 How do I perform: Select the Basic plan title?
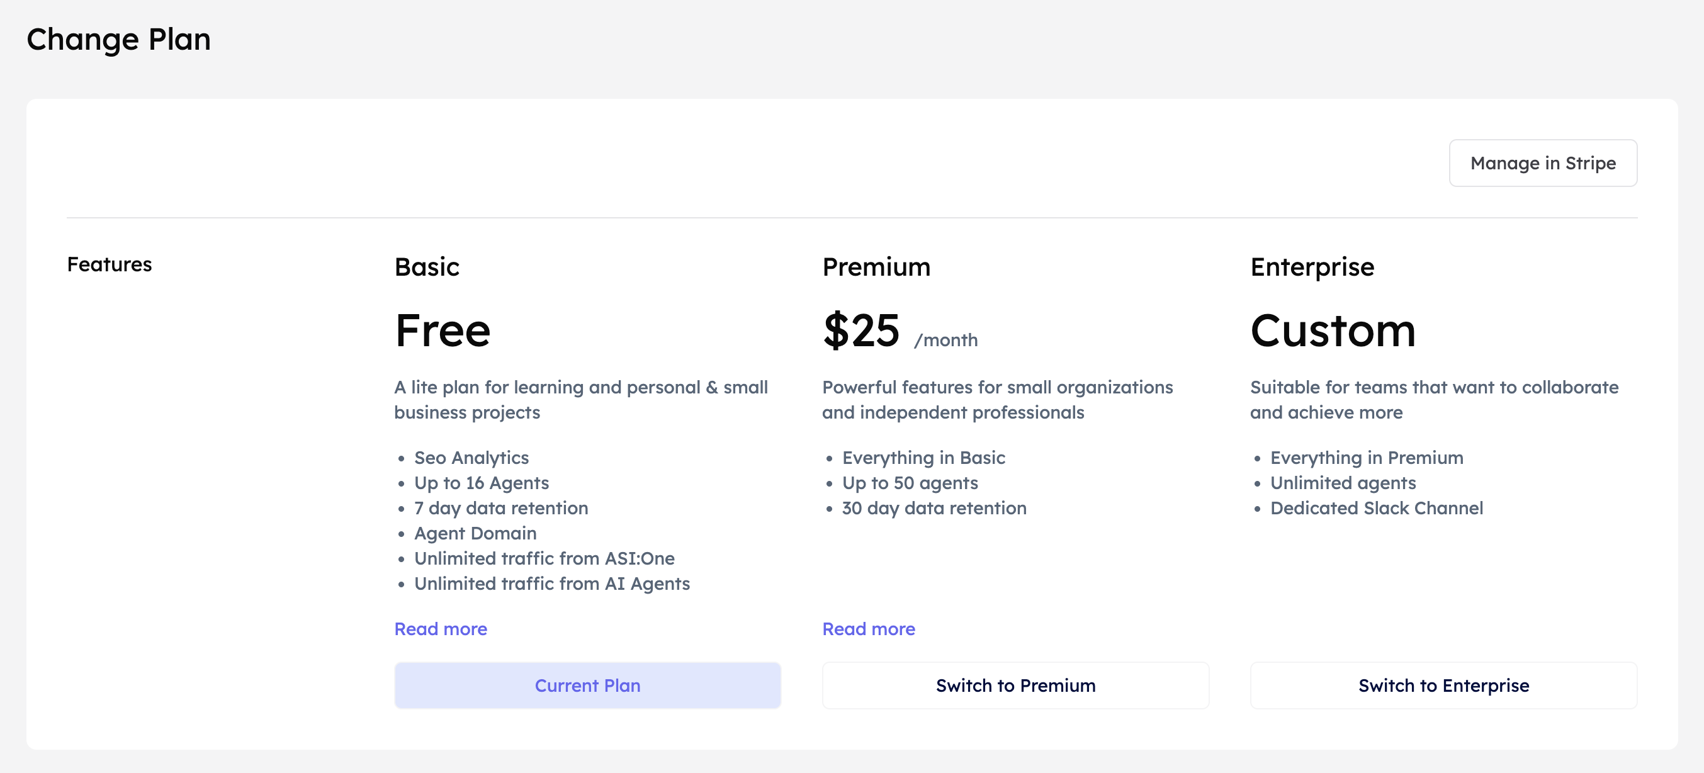click(x=427, y=267)
